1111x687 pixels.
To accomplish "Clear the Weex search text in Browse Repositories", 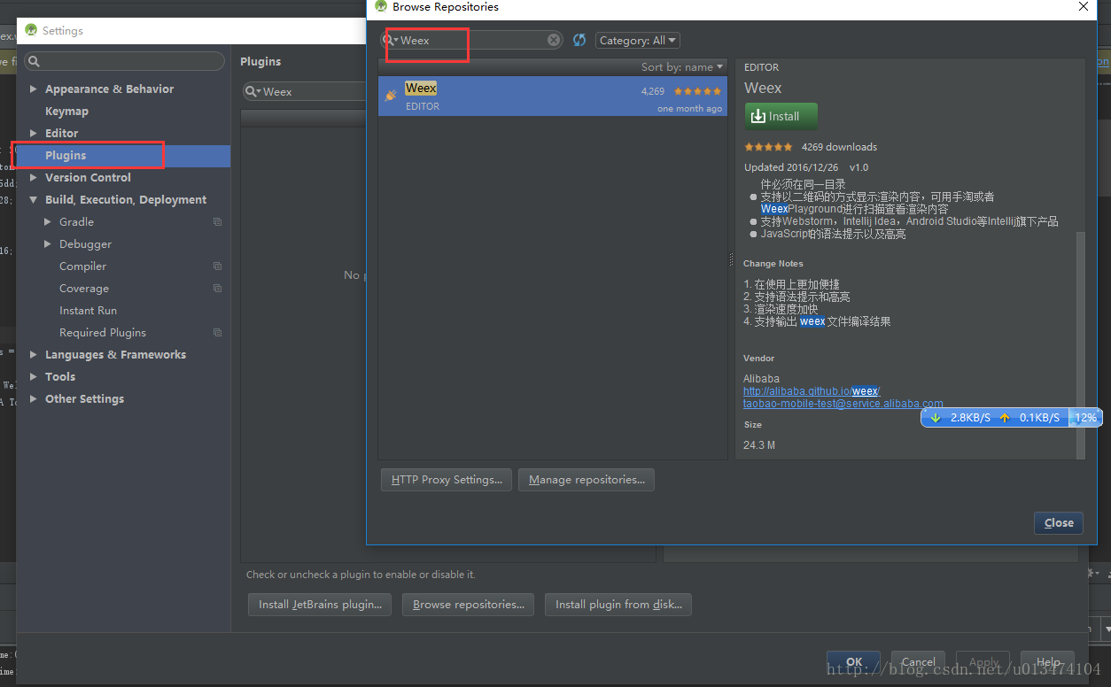I will [554, 40].
